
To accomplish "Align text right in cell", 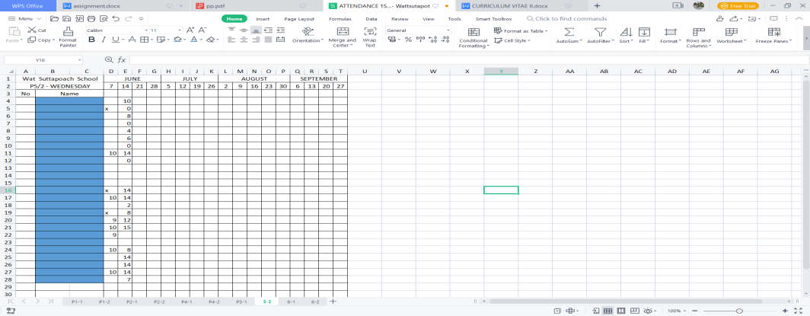I will (256, 40).
